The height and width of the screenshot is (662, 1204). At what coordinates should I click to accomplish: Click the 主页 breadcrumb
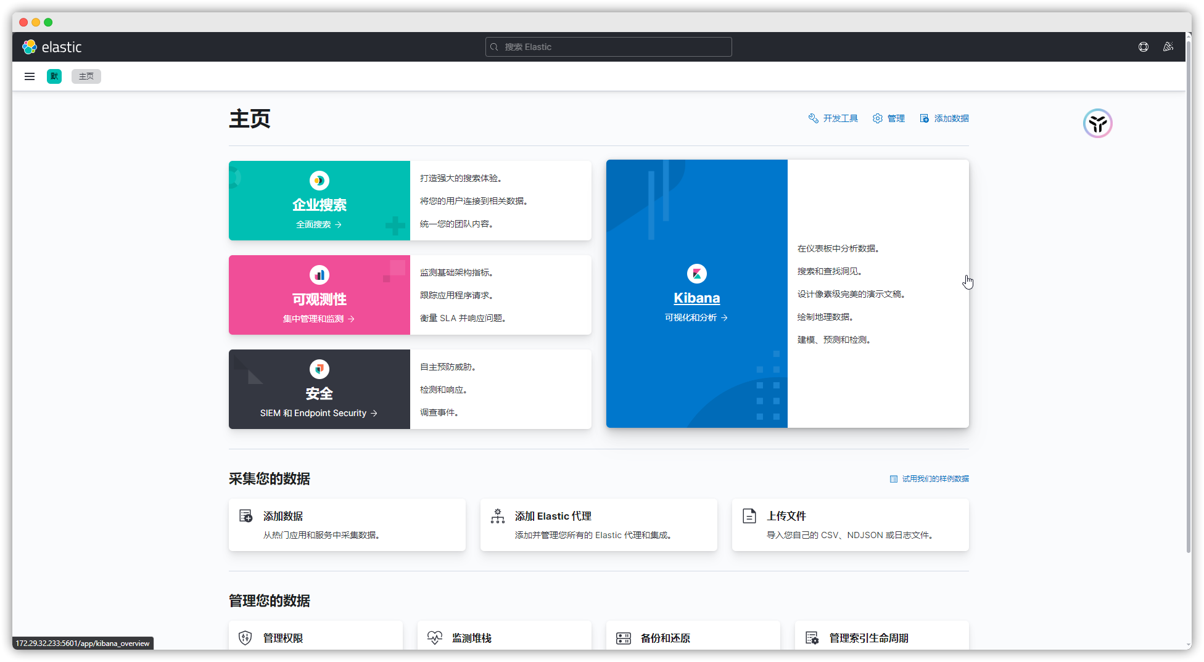click(x=86, y=76)
